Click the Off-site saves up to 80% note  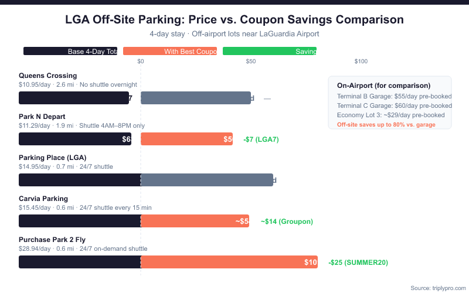pos(387,124)
